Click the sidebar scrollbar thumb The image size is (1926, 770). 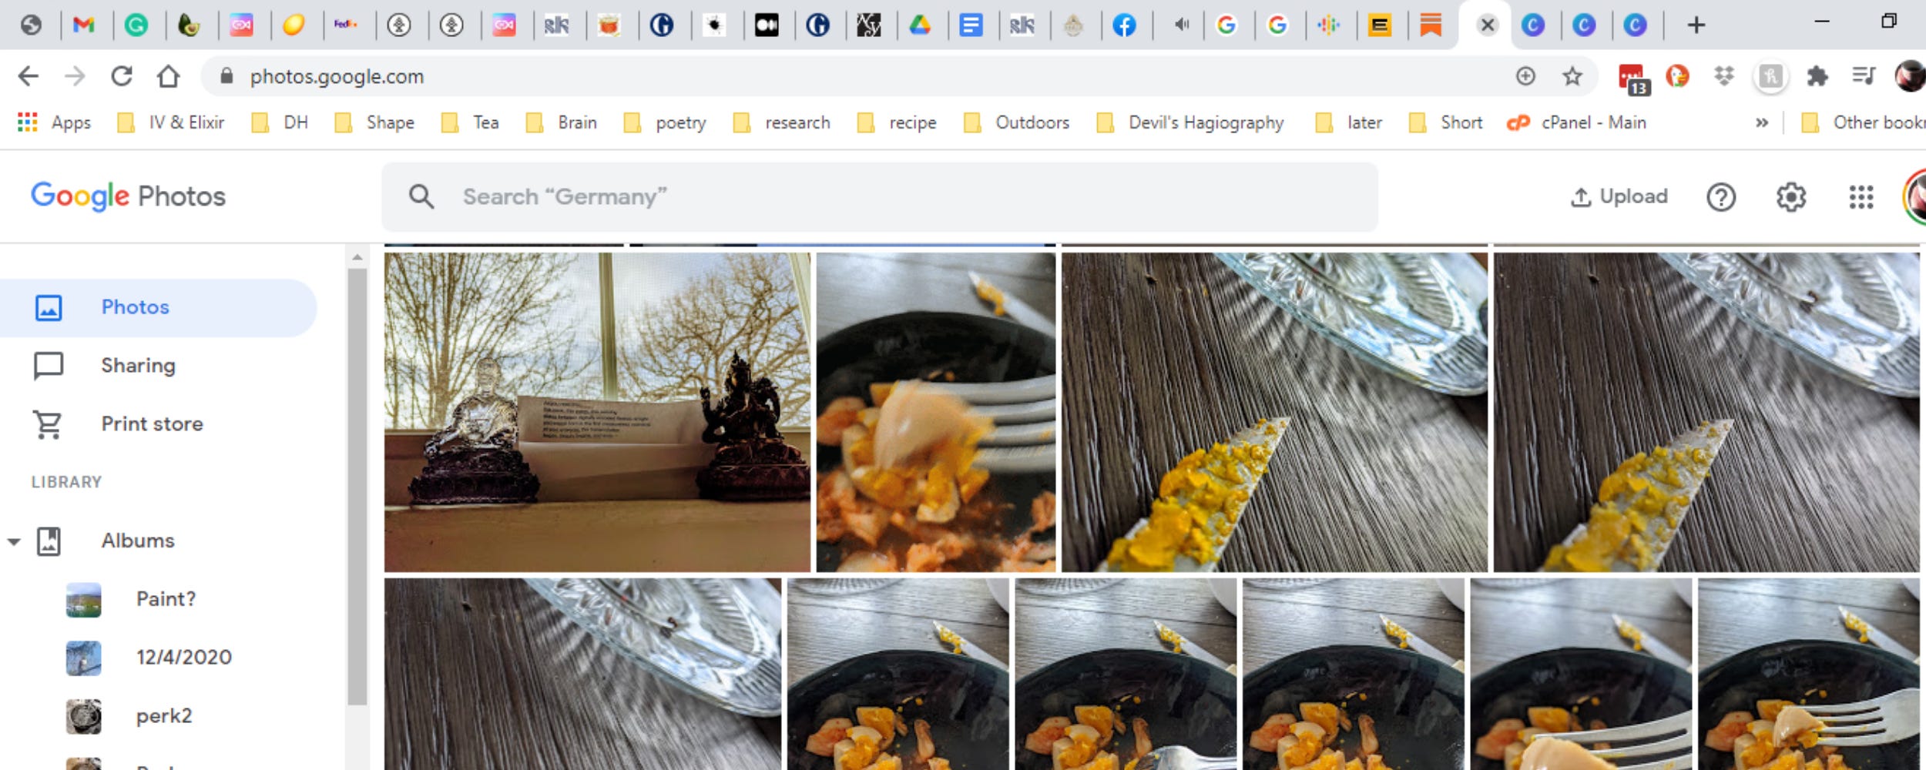tap(357, 487)
